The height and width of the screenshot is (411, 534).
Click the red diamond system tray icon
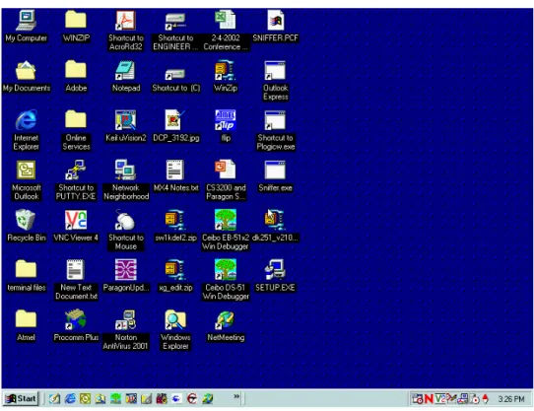pos(486,398)
